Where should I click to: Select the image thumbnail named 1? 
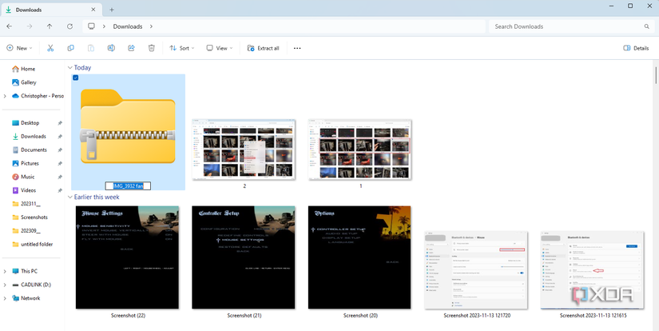coord(359,150)
